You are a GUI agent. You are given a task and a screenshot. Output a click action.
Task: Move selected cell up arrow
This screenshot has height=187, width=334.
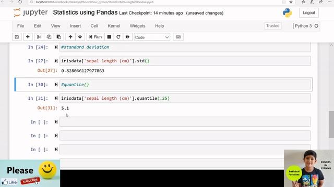70,37
